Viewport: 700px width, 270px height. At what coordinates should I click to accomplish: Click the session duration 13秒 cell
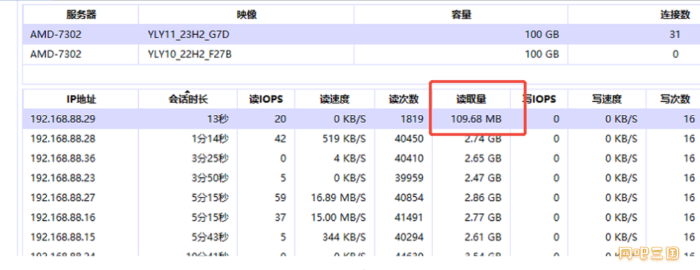(x=218, y=119)
